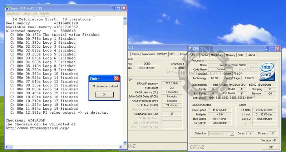Select About tab in back CPU-Z window
This screenshot has width=286, height=152.
click(183, 54)
